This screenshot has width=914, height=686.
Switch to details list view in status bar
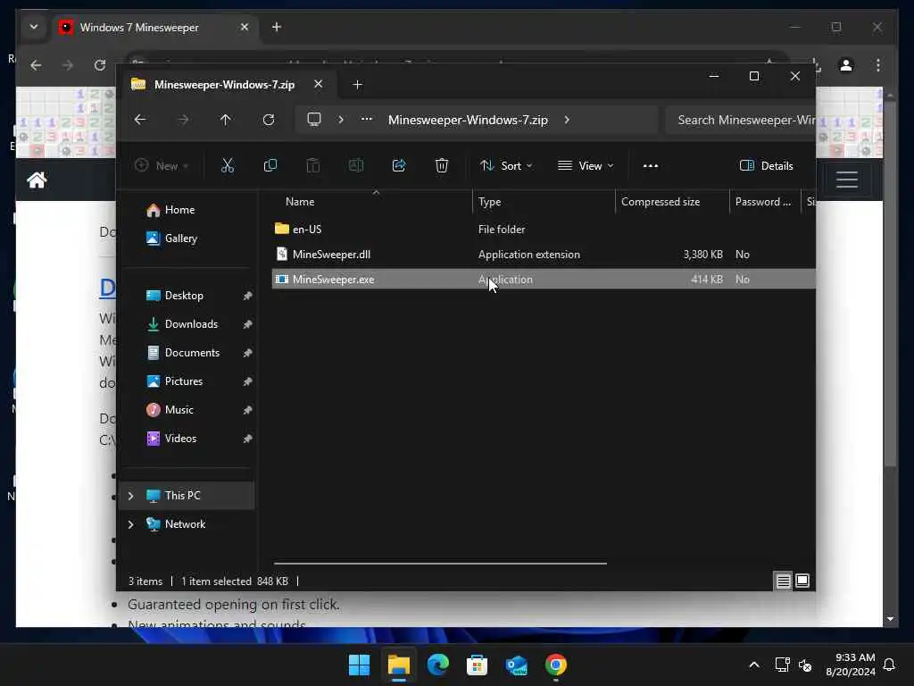pos(783,581)
